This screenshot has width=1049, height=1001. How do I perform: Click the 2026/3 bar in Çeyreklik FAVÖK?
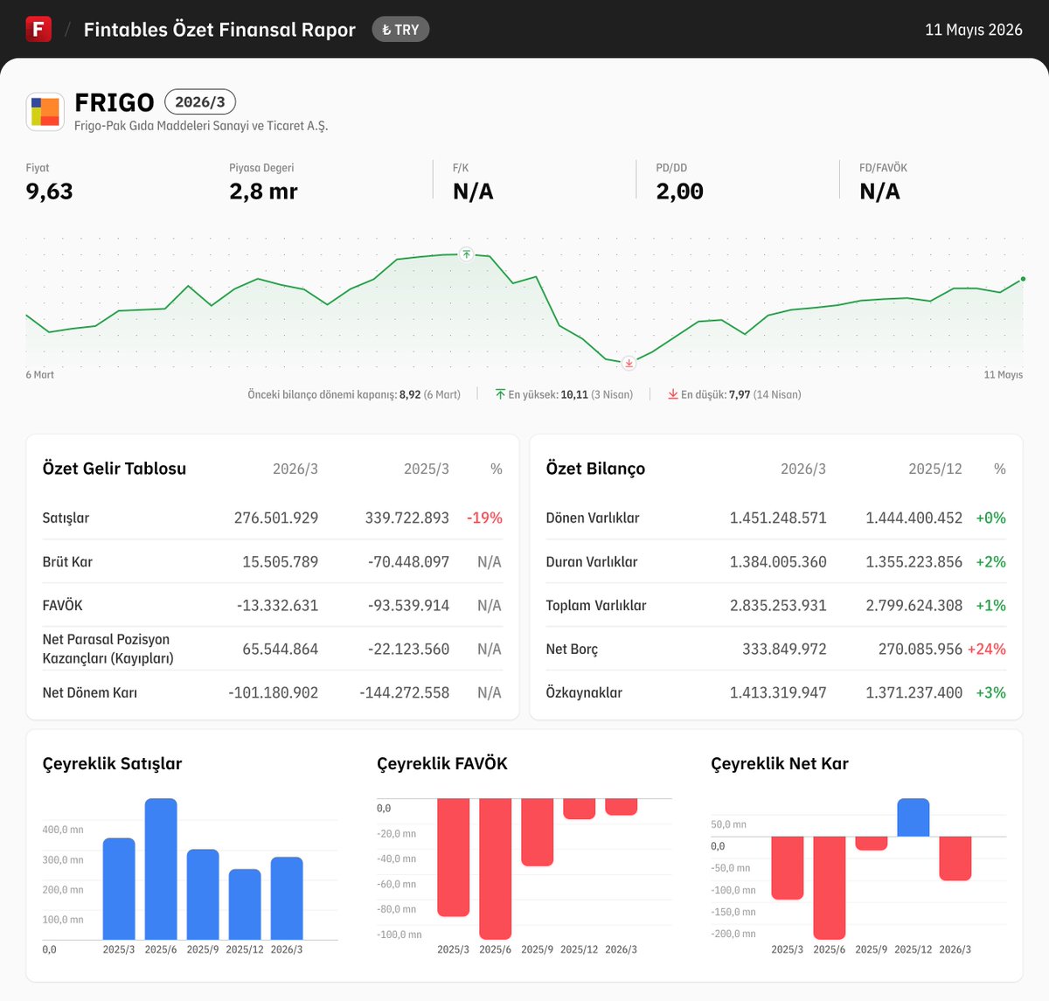pyautogui.click(x=622, y=807)
